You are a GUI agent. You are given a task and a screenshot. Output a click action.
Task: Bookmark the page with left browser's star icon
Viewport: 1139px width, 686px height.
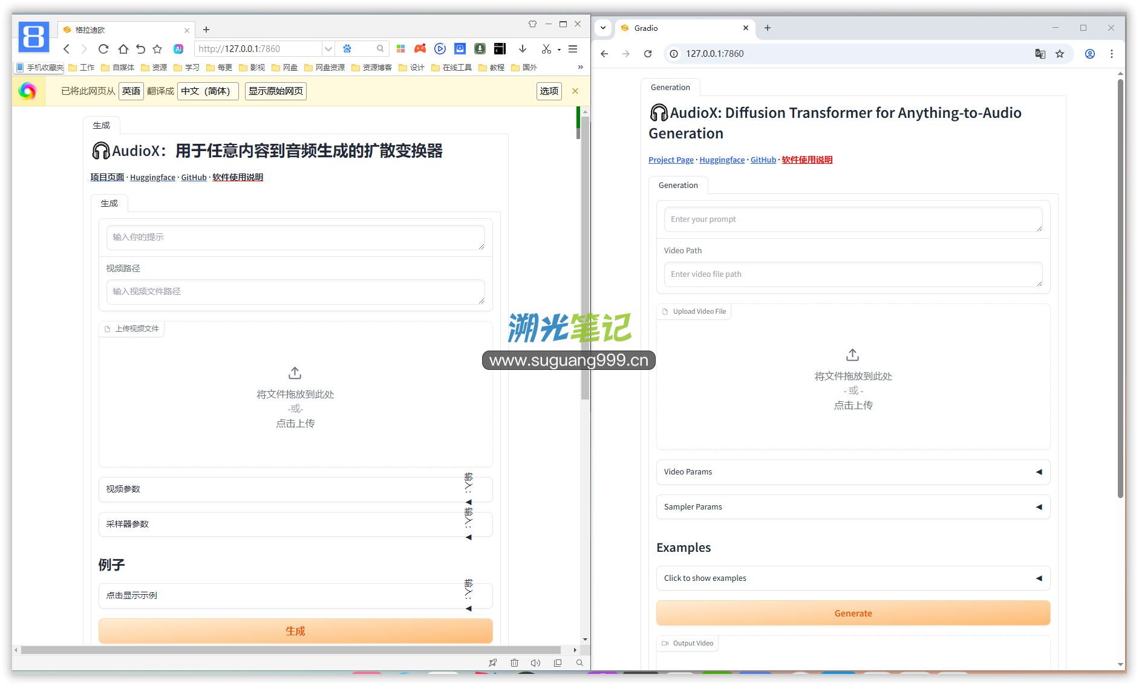(157, 49)
